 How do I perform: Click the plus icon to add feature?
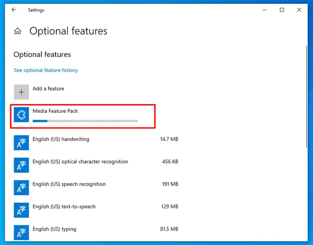pos(21,92)
